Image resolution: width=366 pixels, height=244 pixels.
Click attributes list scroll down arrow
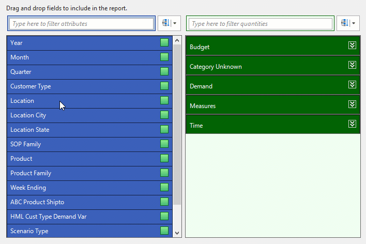tap(177, 233)
